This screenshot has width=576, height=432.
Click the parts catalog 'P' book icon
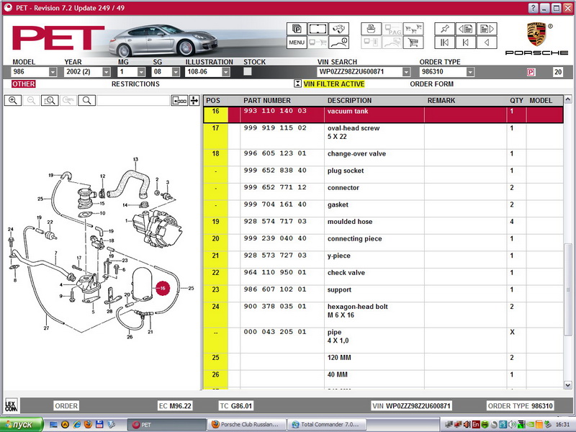tap(297, 29)
